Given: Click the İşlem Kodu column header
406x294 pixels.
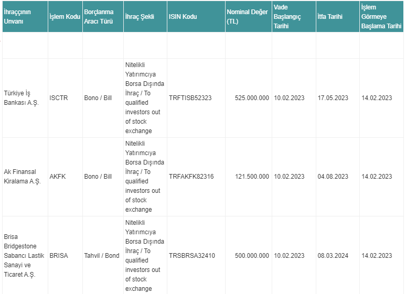Looking at the screenshot, I should pyautogui.click(x=65, y=17).
